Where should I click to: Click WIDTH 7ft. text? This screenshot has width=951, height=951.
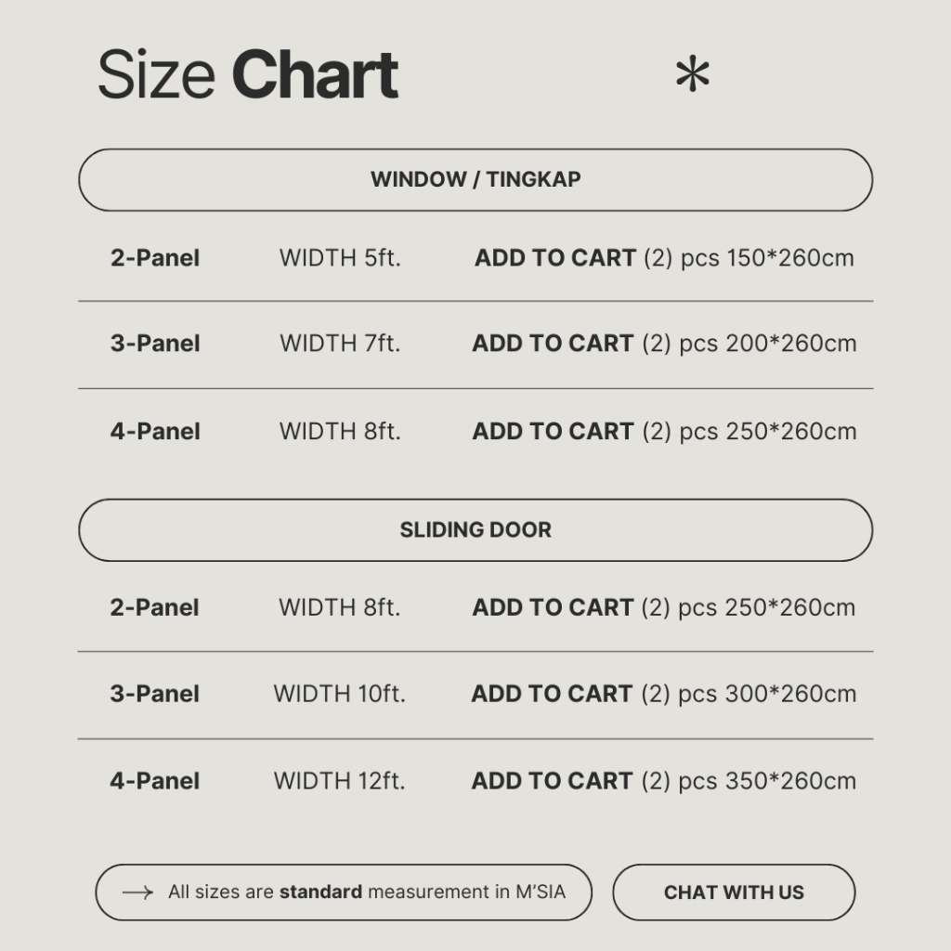tap(340, 344)
